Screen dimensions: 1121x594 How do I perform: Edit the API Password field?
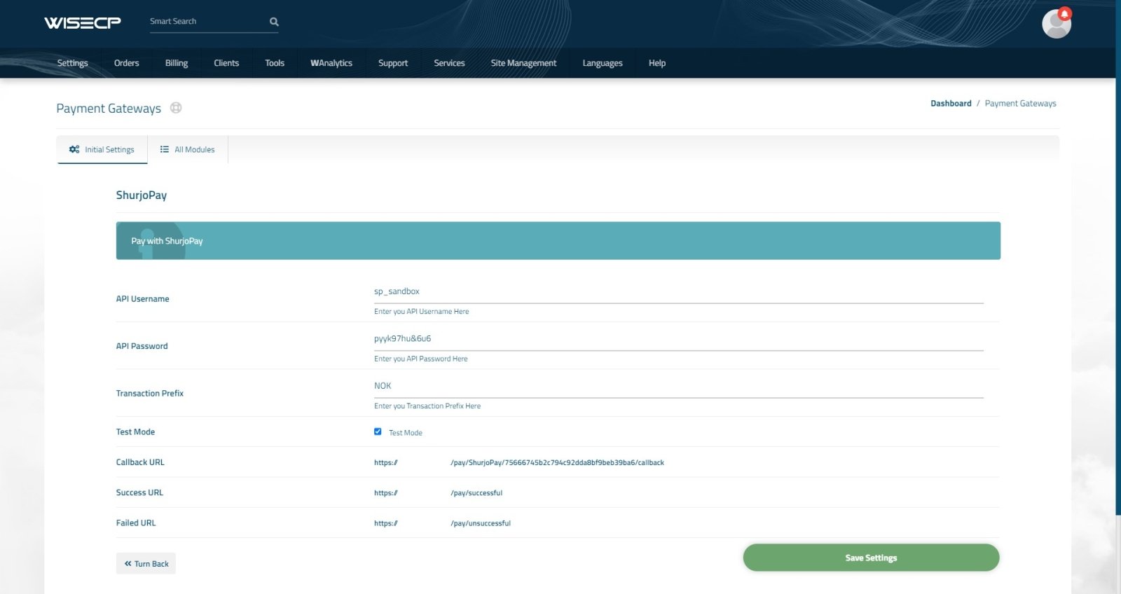tap(678, 339)
